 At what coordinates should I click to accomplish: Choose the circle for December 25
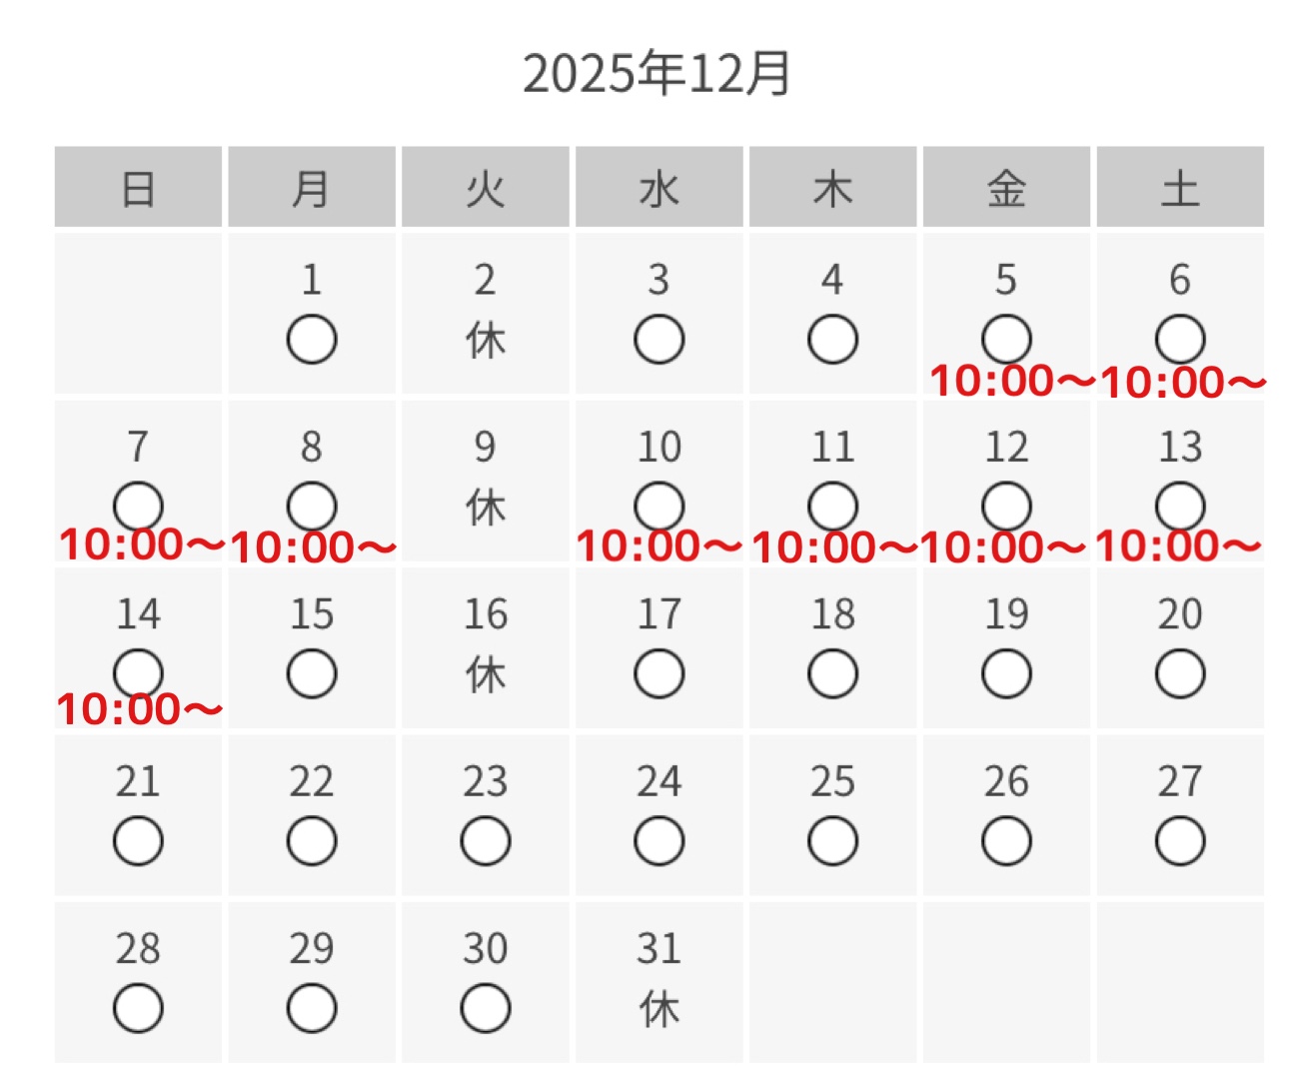tap(832, 841)
